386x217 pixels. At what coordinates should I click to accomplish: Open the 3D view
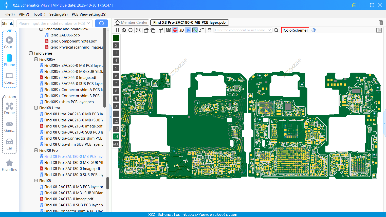point(181,30)
